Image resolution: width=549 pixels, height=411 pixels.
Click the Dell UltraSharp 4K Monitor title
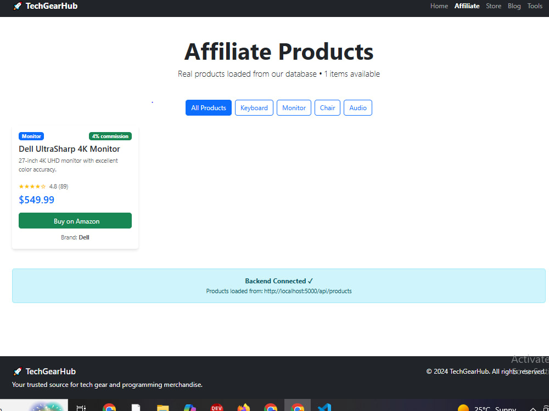point(69,149)
